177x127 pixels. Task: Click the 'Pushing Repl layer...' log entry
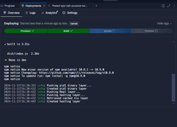[x=42, y=92]
